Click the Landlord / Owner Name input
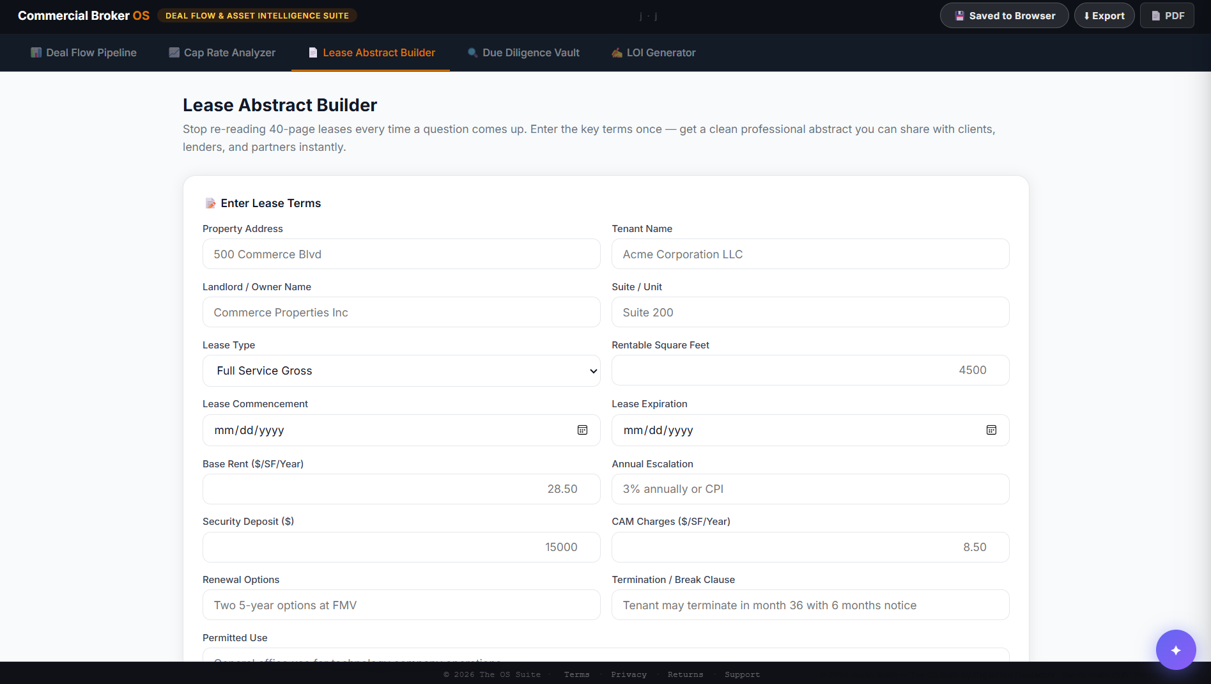 401,312
